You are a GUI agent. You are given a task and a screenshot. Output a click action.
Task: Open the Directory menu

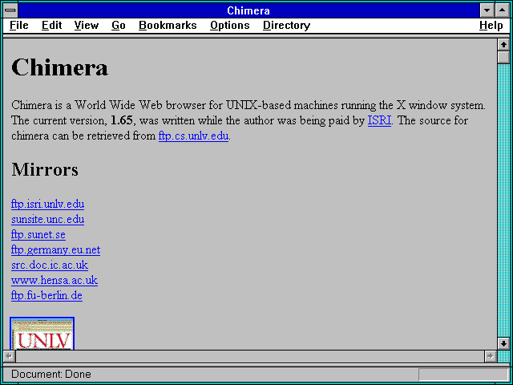[287, 26]
